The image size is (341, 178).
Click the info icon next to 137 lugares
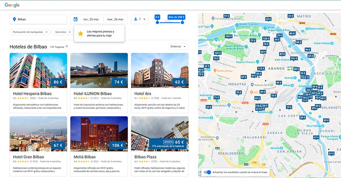tap(67, 46)
